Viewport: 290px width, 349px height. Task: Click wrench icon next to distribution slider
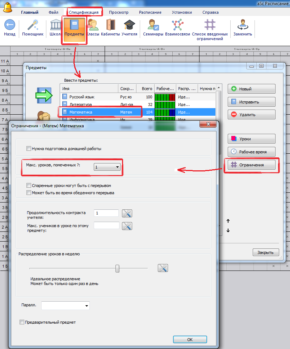click(163, 268)
